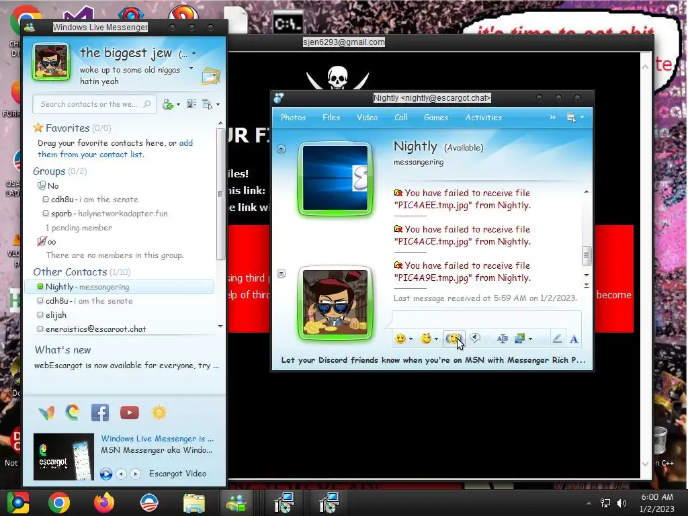Open Games in the chat toolbar
Screen dimensions: 688x516
click(x=435, y=117)
